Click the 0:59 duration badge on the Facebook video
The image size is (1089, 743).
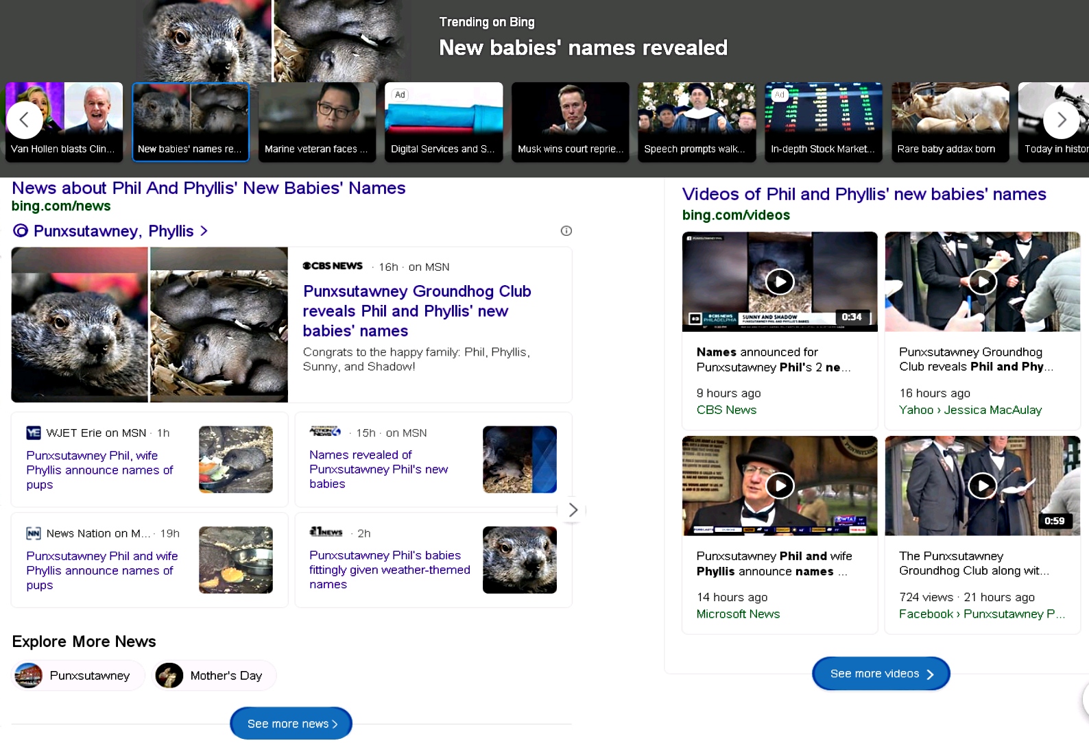click(1055, 521)
